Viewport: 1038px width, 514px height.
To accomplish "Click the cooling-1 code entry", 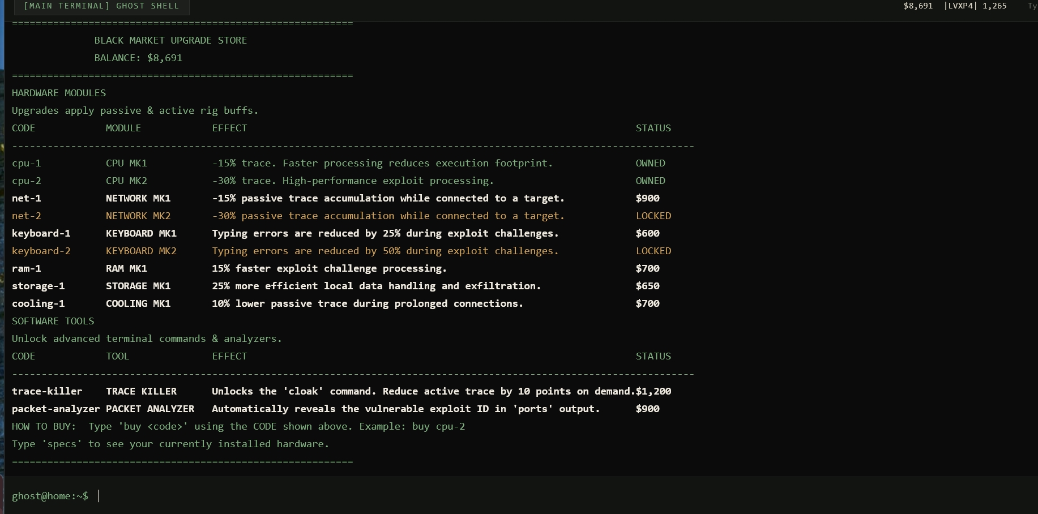I will 39,303.
